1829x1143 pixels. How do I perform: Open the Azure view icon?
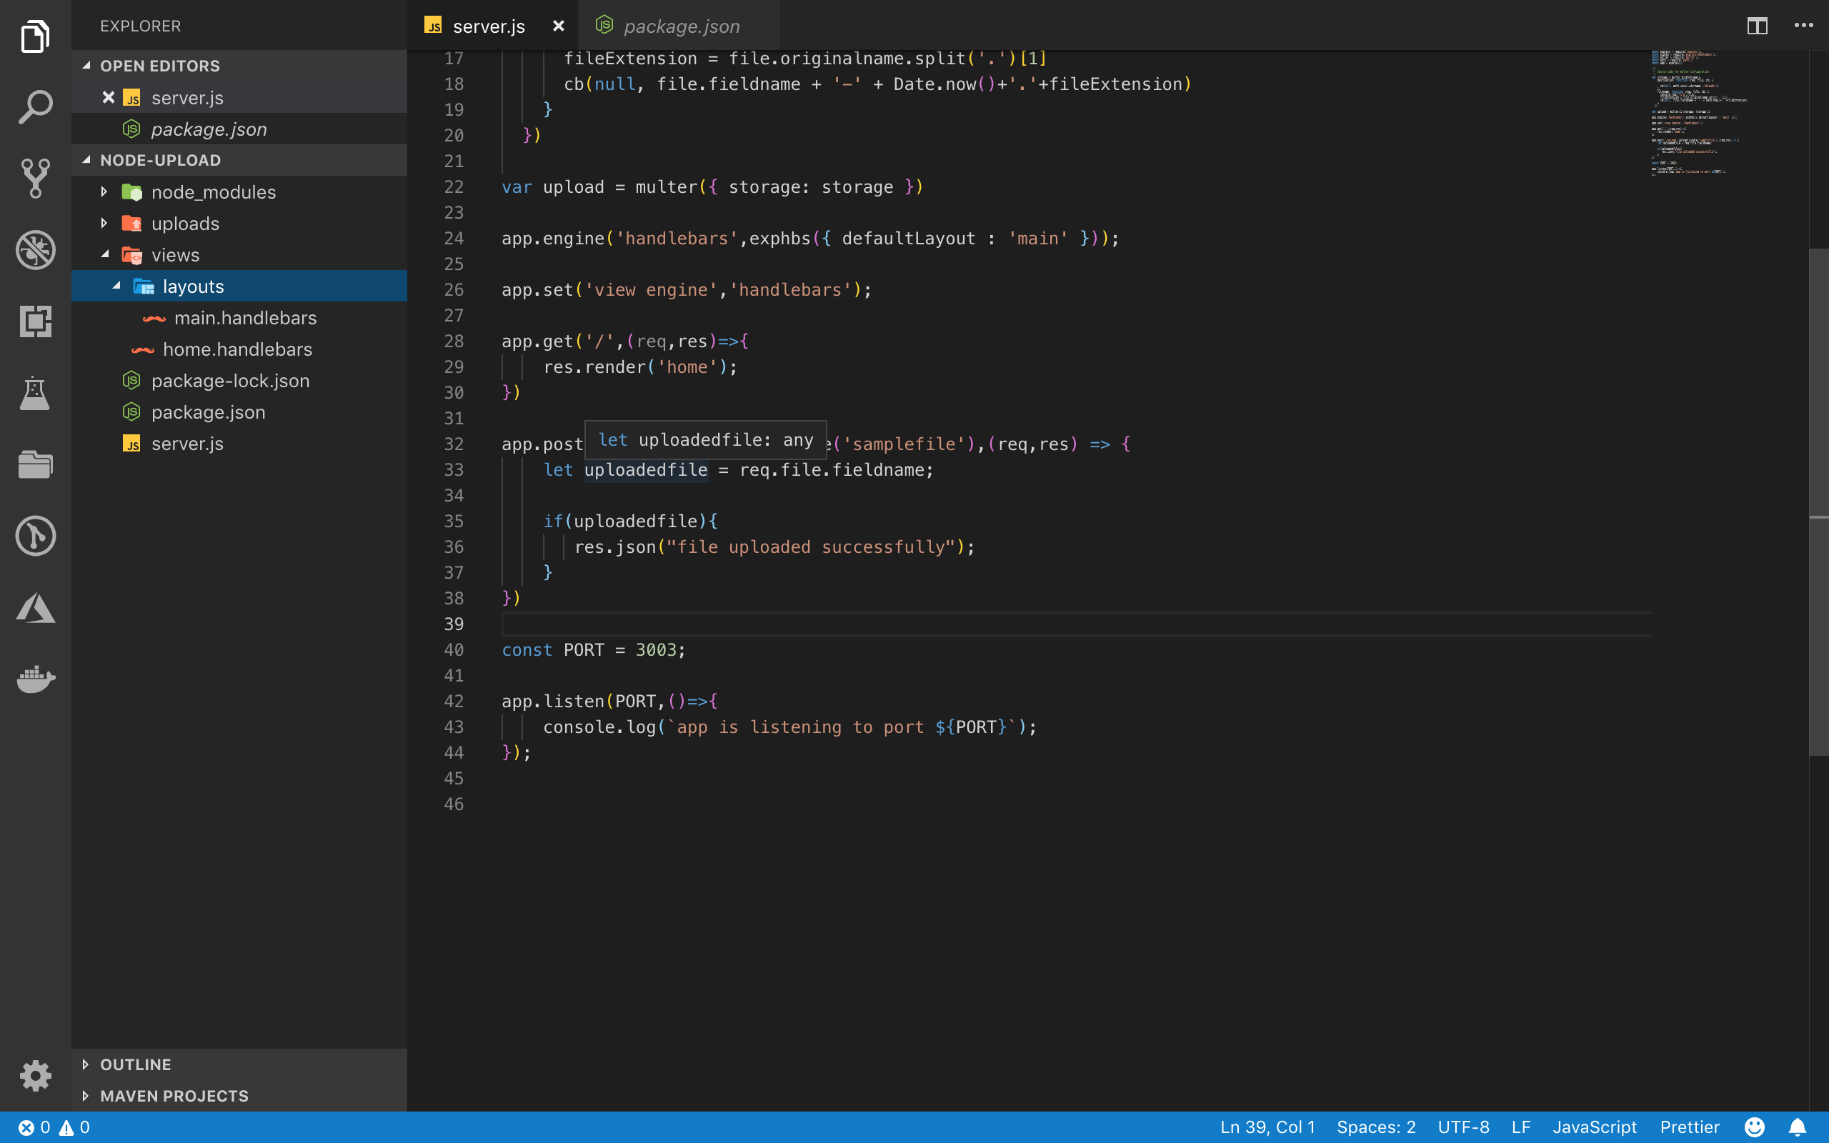point(35,607)
